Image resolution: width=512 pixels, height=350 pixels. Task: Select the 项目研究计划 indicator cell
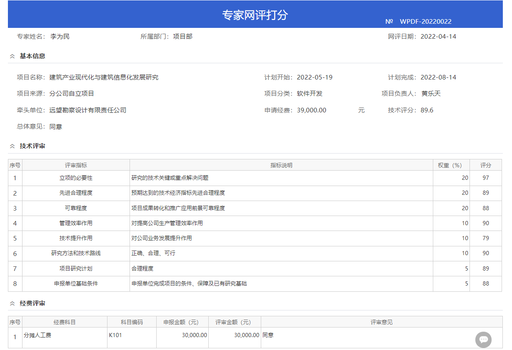76,268
